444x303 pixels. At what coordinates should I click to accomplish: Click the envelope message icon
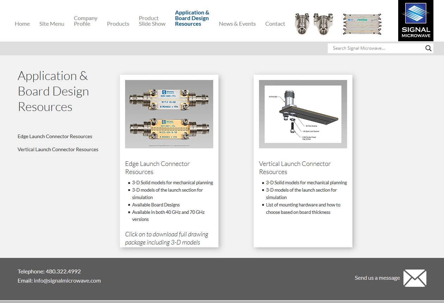[415, 278]
